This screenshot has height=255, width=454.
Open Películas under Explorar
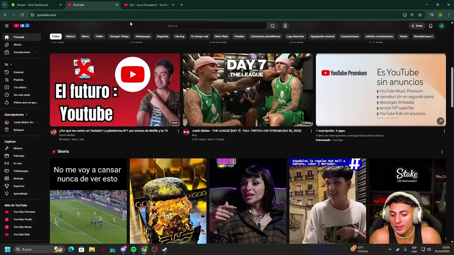coord(21,156)
